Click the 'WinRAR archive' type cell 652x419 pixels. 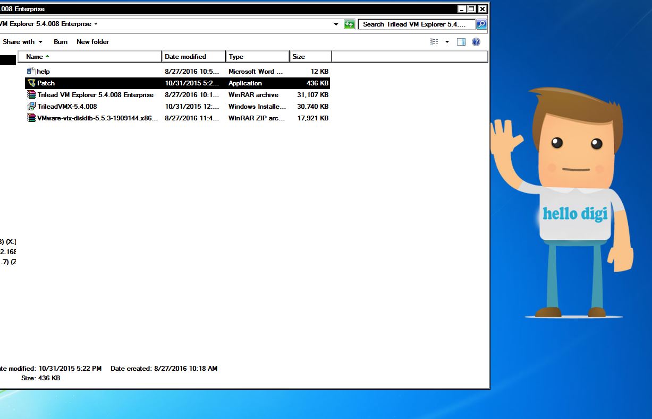coord(253,94)
